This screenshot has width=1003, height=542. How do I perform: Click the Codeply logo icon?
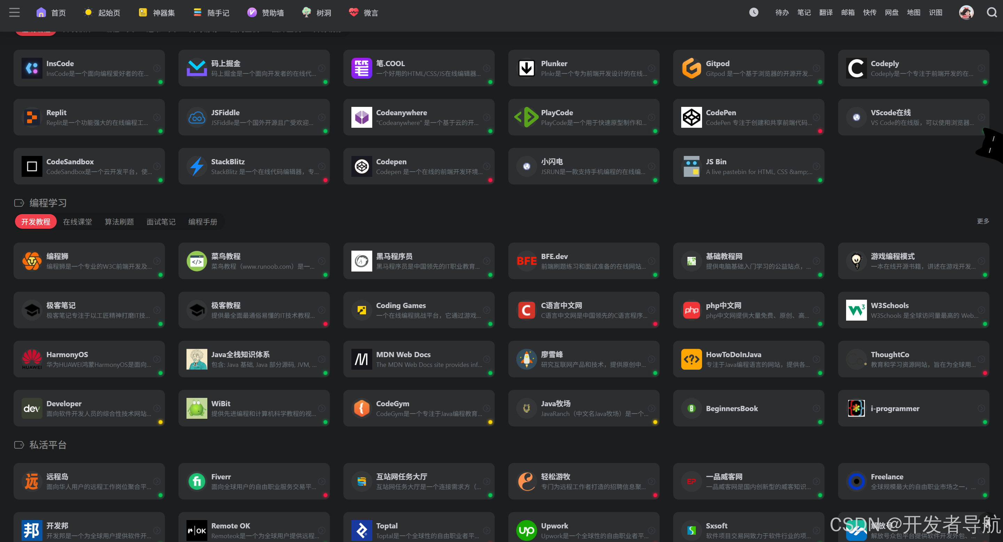(x=856, y=68)
